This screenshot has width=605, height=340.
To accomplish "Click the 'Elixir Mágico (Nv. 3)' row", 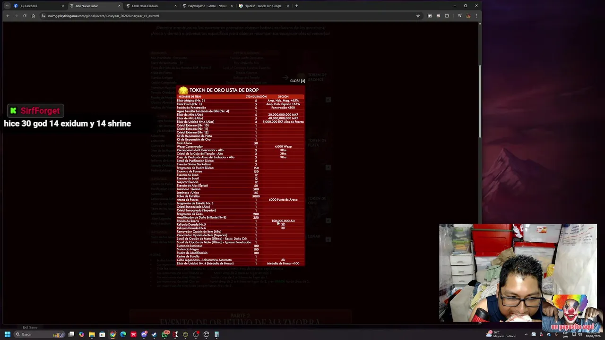I will 240,101.
